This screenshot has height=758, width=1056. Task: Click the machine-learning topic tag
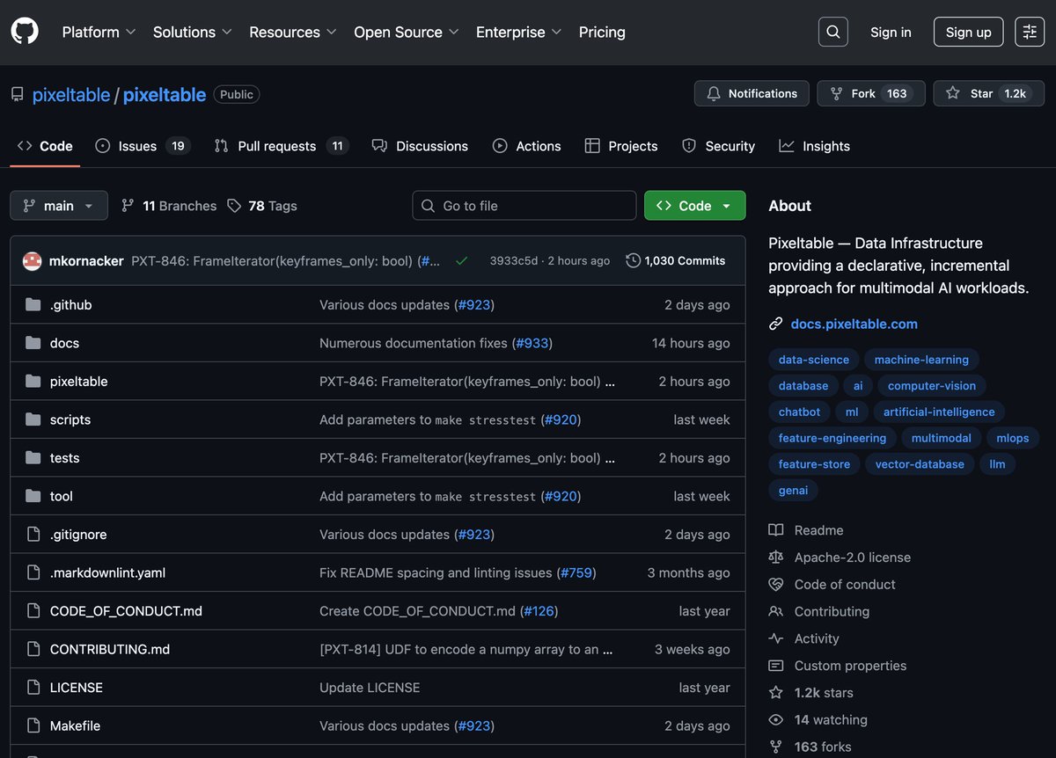pyautogui.click(x=921, y=360)
